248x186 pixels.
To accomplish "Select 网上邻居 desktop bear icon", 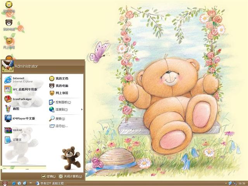I will point(9,43).
